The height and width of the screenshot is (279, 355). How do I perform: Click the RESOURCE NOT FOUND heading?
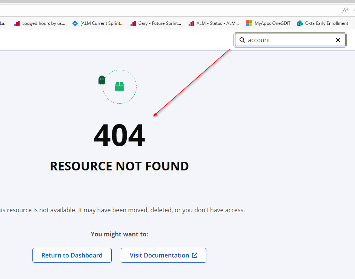119,166
